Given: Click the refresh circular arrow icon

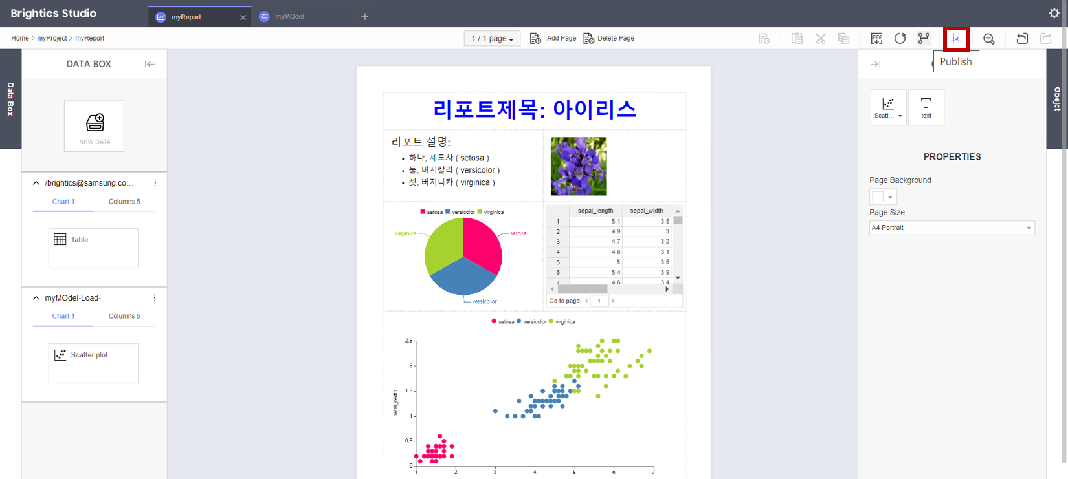Looking at the screenshot, I should tap(900, 39).
